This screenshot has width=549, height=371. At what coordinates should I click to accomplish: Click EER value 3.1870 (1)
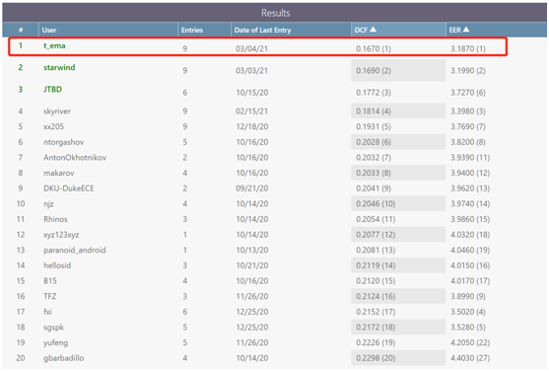tap(468, 48)
